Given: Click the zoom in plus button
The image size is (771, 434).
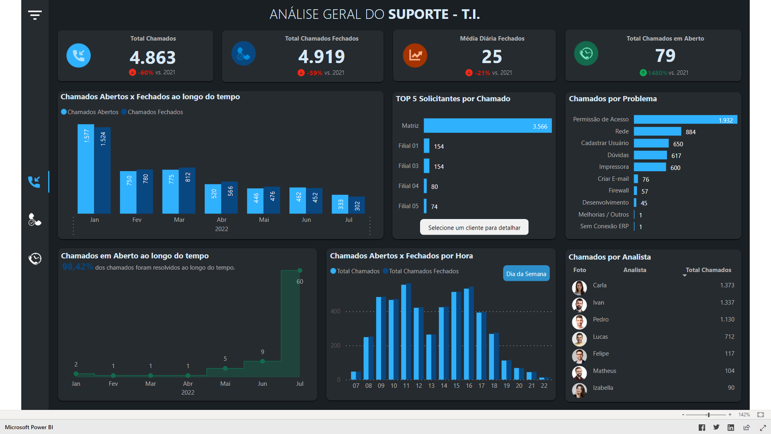Looking at the screenshot, I should coord(730,415).
